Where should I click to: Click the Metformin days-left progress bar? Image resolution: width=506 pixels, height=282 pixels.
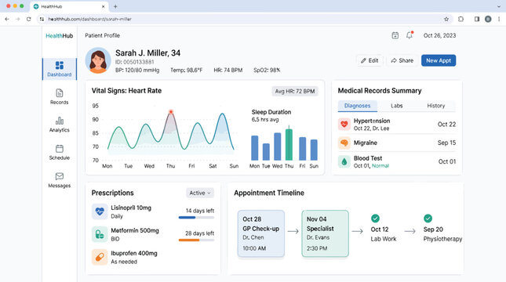[196, 240]
